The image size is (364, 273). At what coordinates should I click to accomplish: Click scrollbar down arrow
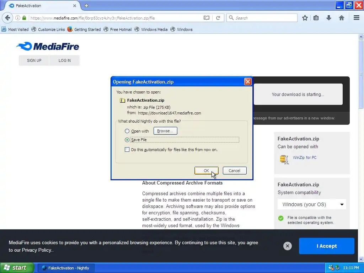pos(361,259)
